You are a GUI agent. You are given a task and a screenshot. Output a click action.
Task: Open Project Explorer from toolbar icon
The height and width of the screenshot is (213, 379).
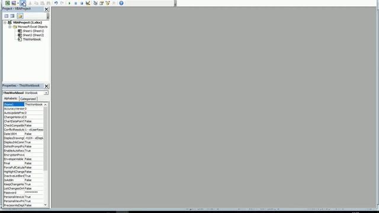coord(95,3)
